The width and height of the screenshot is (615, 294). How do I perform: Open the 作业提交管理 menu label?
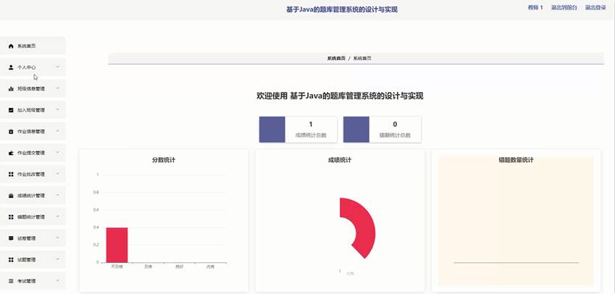[x=31, y=153]
